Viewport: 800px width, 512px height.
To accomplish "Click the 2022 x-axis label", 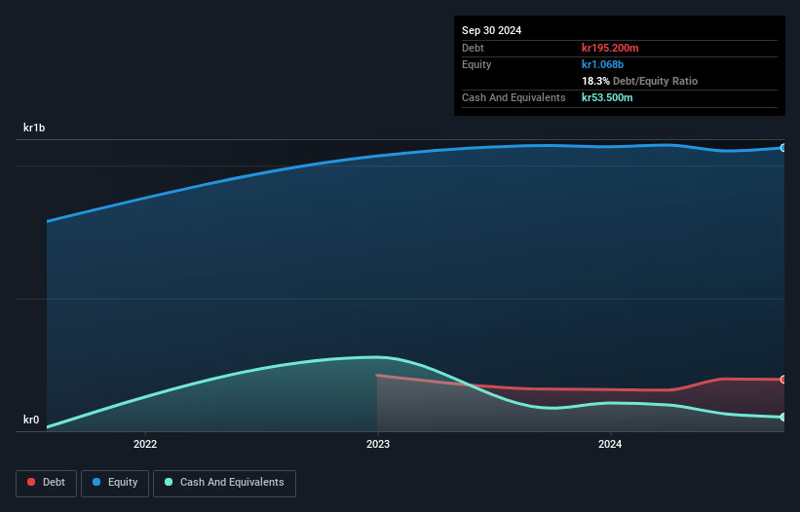I will click(145, 444).
